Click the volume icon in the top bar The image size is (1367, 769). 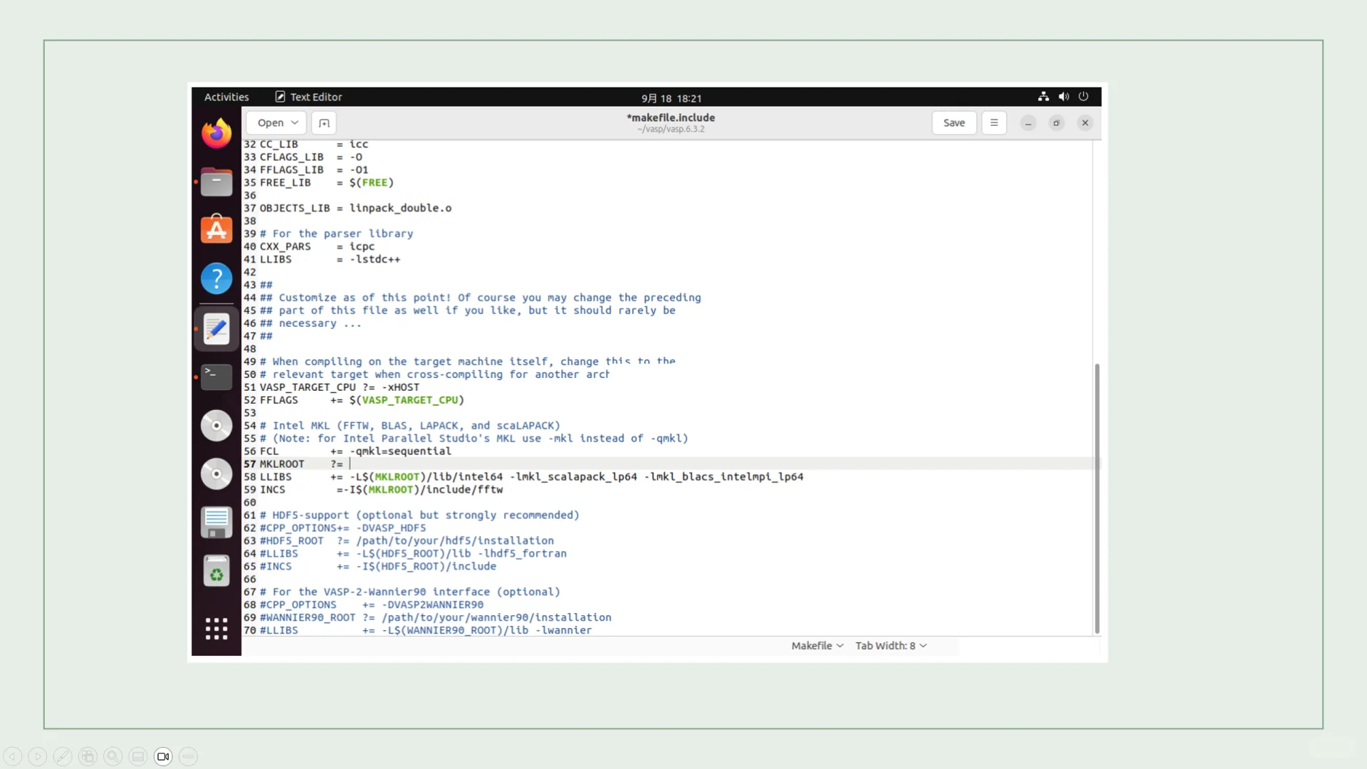pos(1064,97)
